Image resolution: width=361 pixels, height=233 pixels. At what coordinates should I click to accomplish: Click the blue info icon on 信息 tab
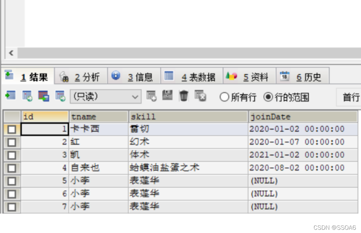[116, 75]
